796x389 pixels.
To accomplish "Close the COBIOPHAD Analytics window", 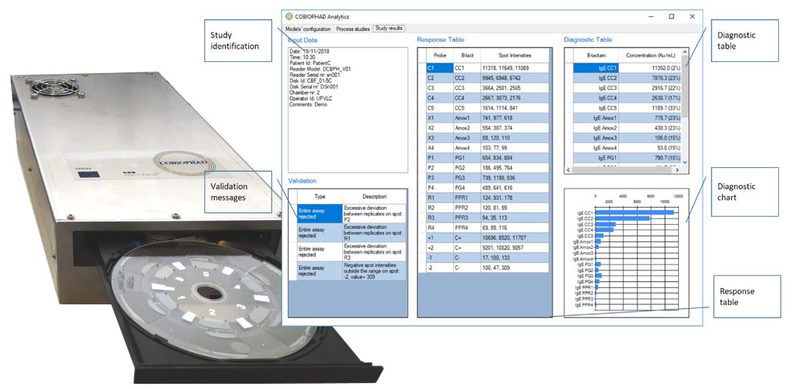I will (692, 17).
